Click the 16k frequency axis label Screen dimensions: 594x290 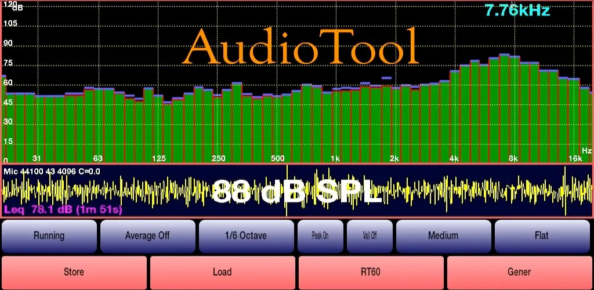pos(575,158)
